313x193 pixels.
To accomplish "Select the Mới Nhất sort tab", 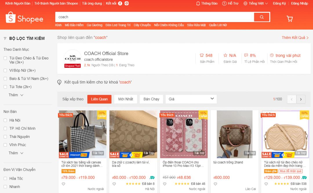I will point(125,99).
